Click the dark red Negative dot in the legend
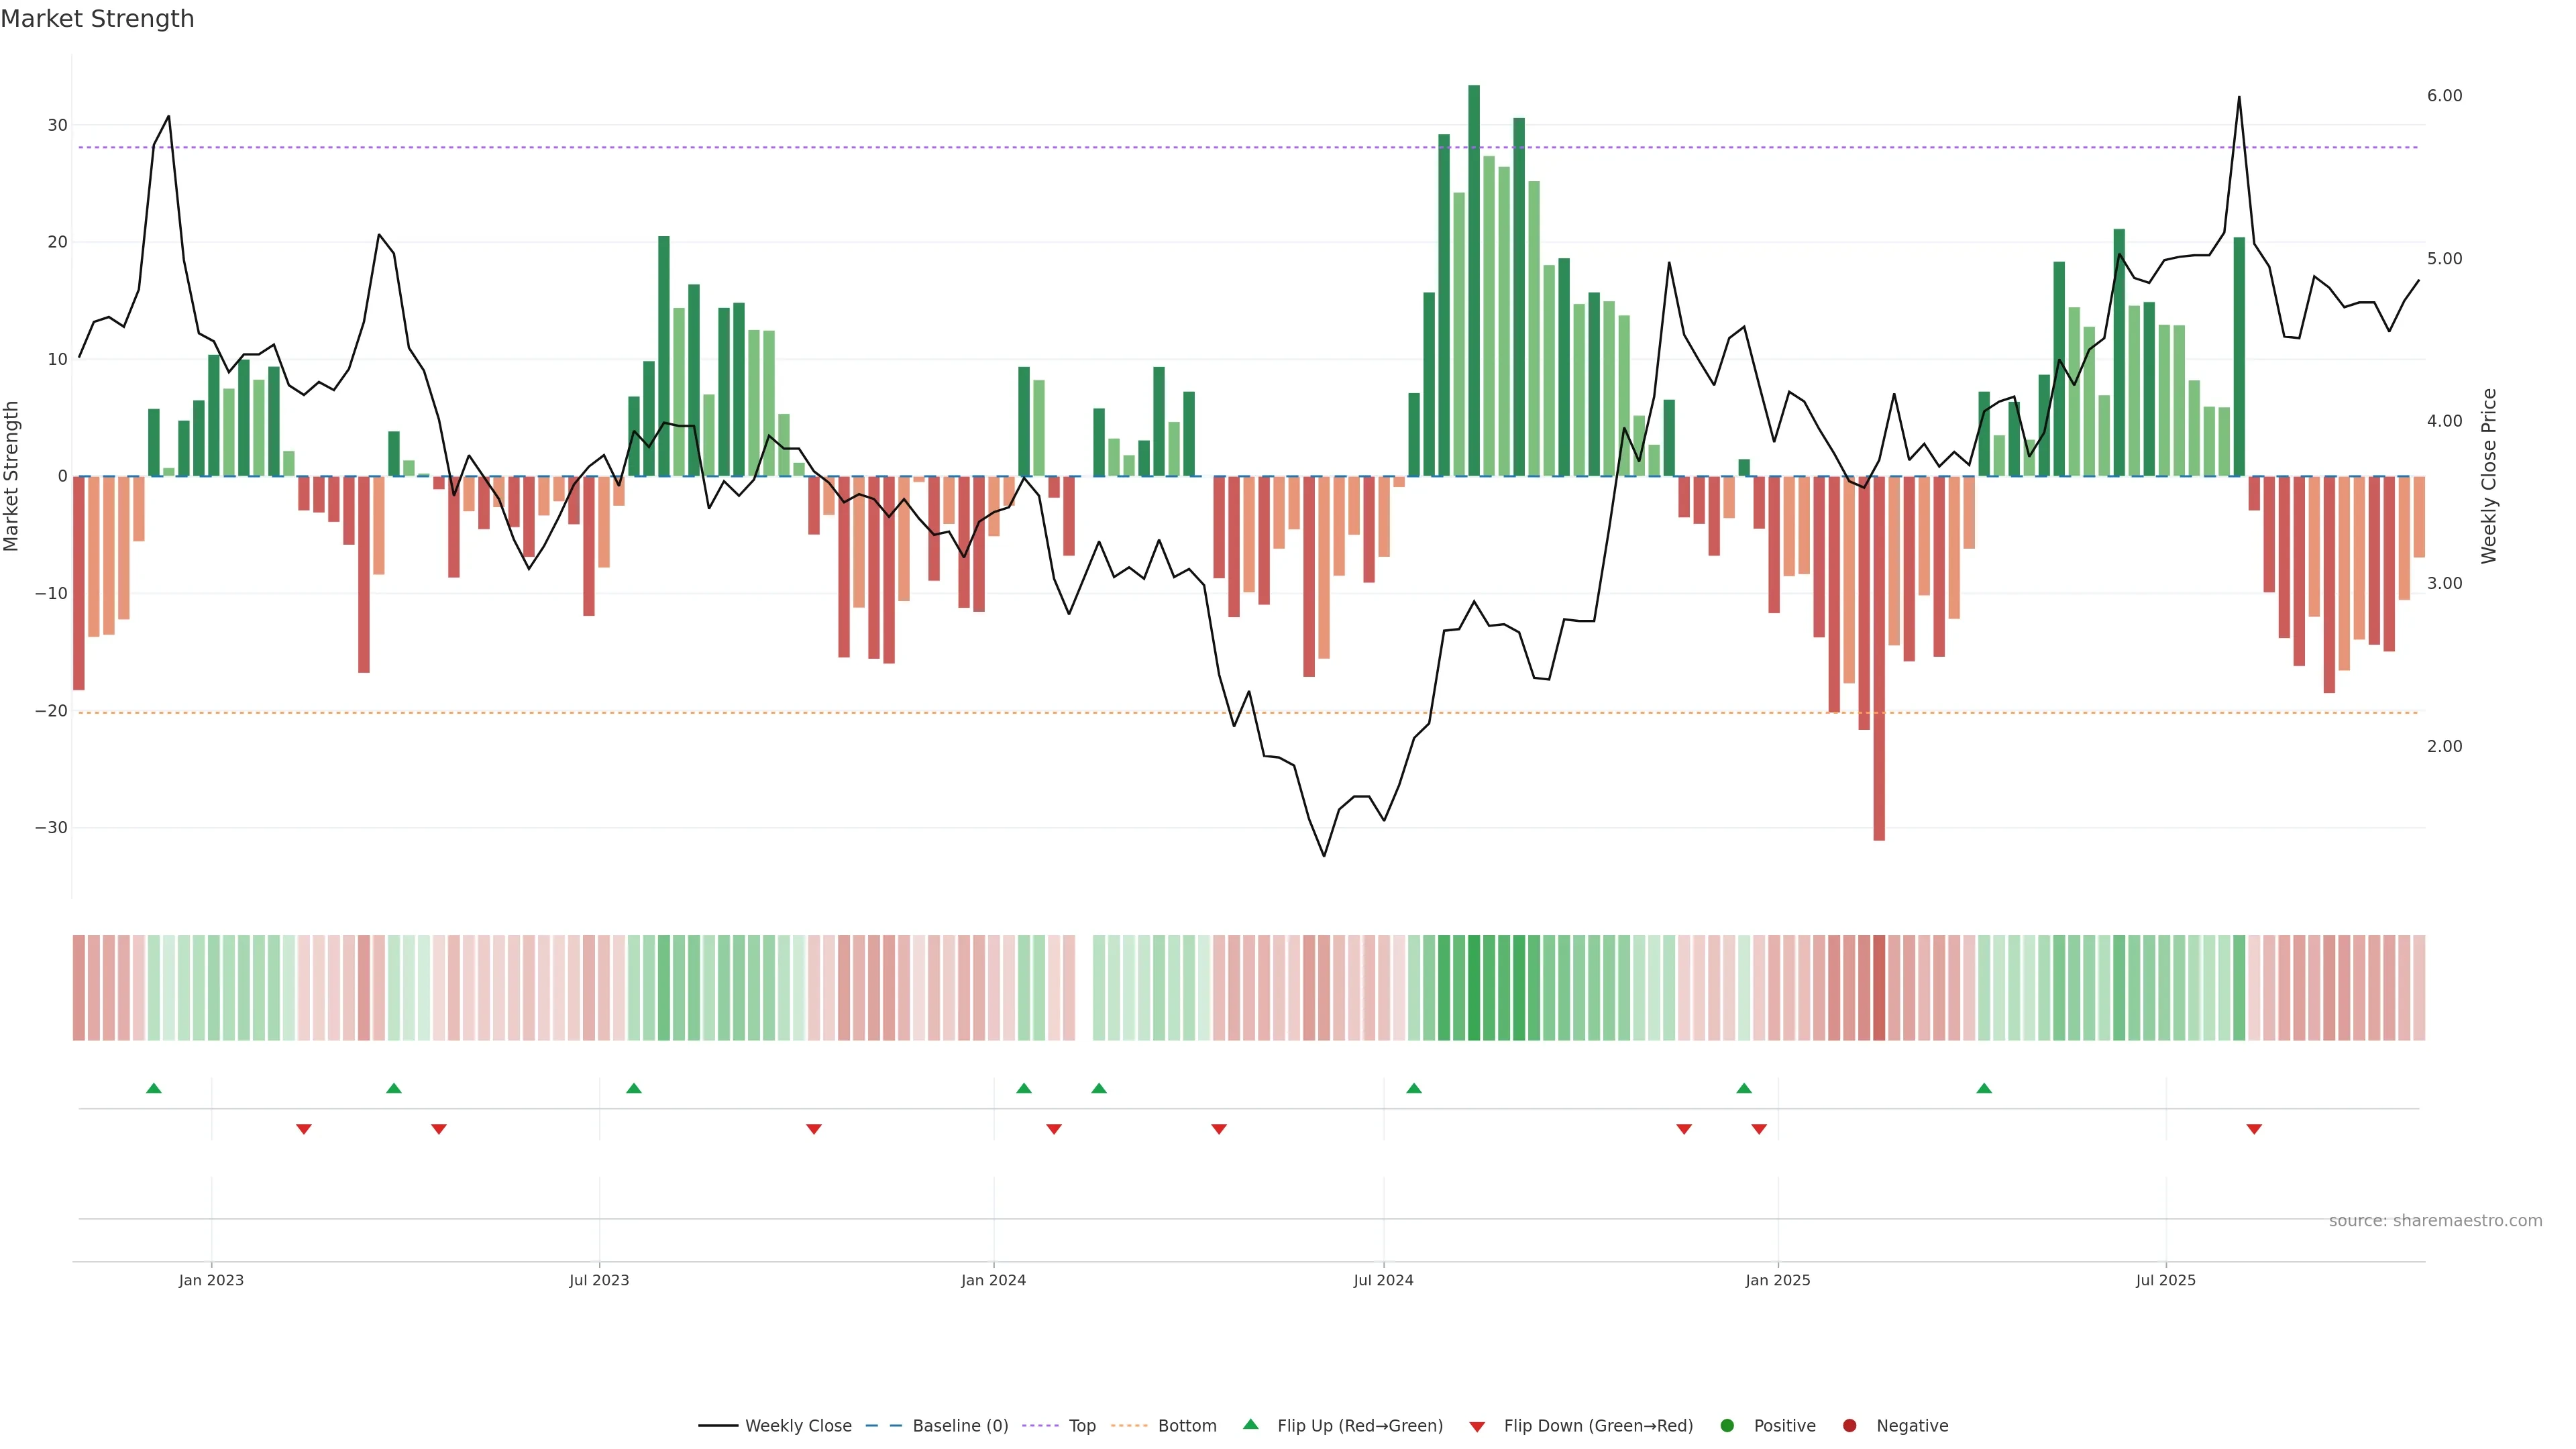 (1849, 1425)
